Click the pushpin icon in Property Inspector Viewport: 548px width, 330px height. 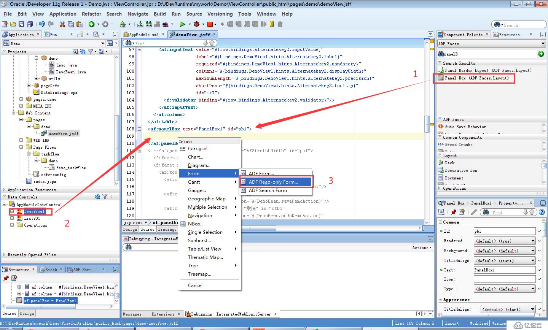tap(453, 212)
